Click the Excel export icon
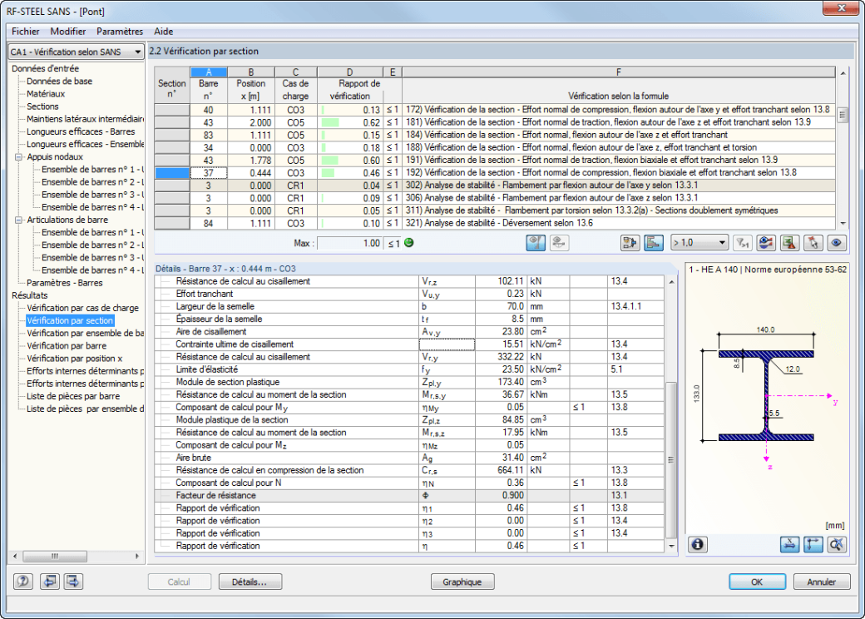The image size is (865, 619). 790,243
